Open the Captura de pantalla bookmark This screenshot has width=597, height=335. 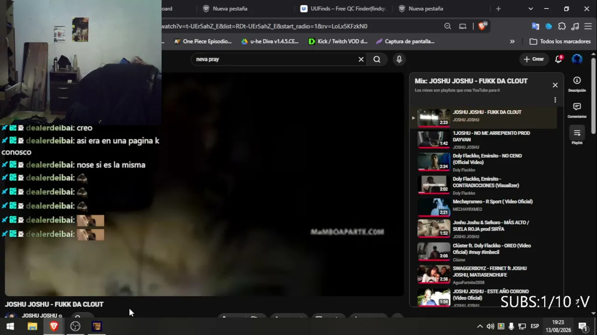tap(405, 41)
